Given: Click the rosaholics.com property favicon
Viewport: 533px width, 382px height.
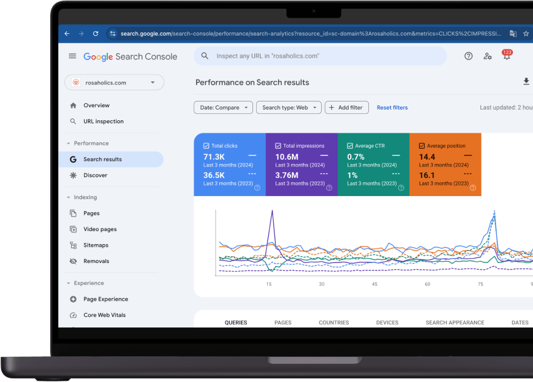Looking at the screenshot, I should pyautogui.click(x=76, y=82).
